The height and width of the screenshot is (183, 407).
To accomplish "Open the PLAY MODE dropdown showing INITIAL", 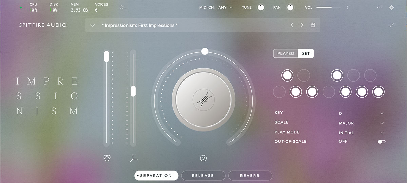I will coord(361,133).
